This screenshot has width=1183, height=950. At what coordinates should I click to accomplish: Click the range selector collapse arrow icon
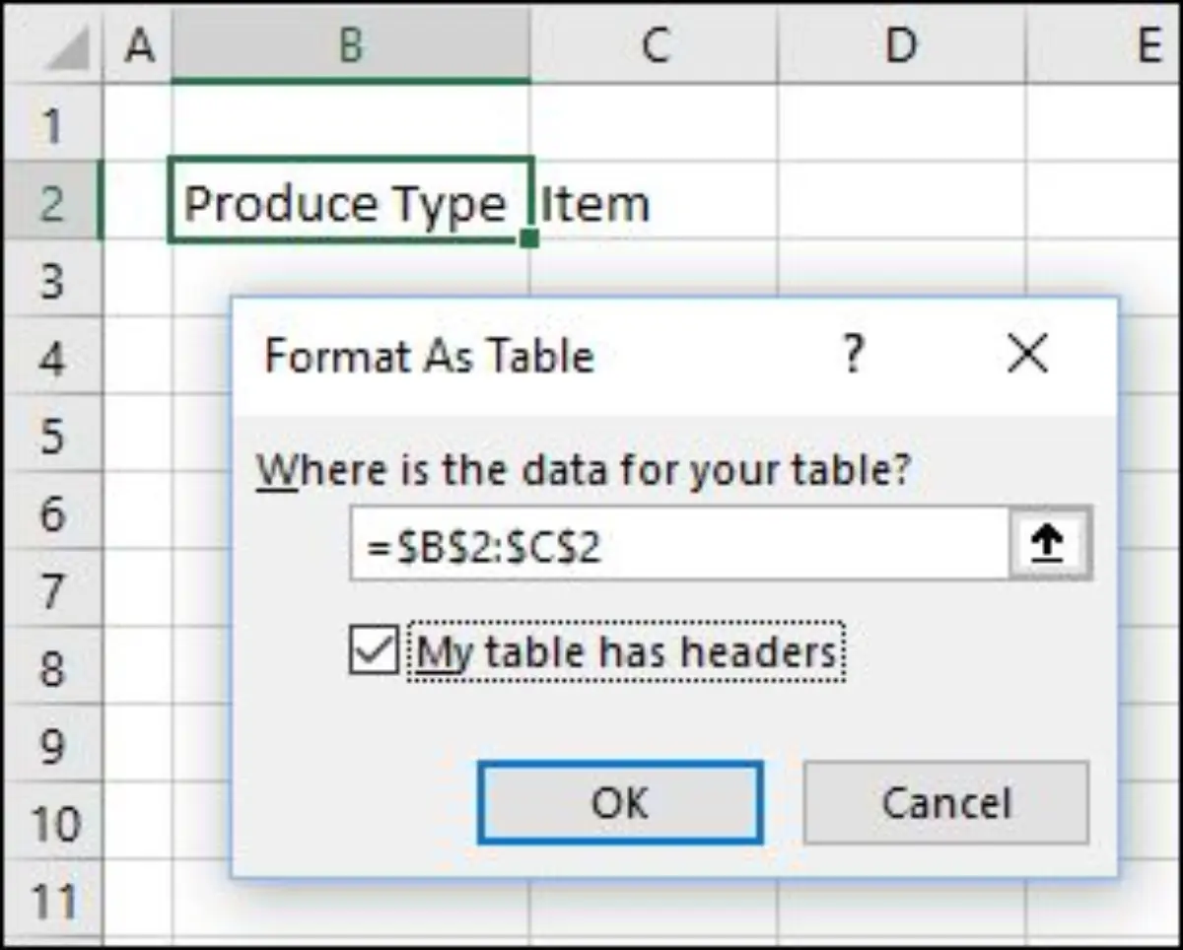[x=1048, y=542]
